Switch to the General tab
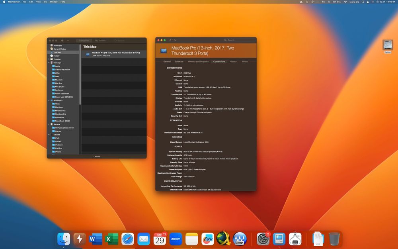This screenshot has height=249, width=398. [x=167, y=61]
